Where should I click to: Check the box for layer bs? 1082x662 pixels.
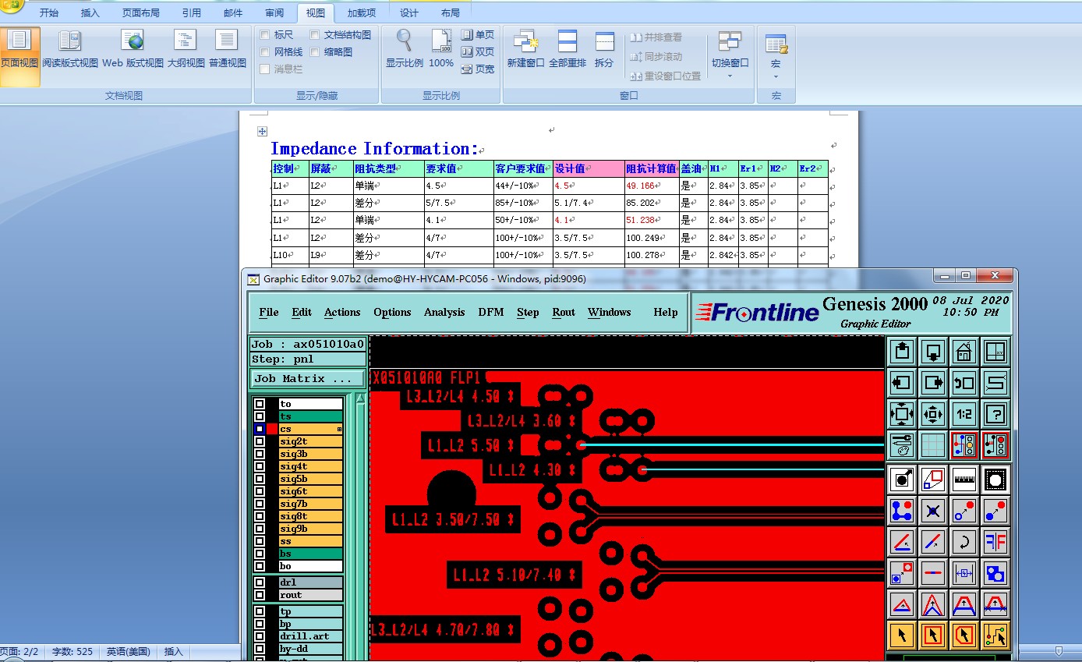pyautogui.click(x=260, y=554)
